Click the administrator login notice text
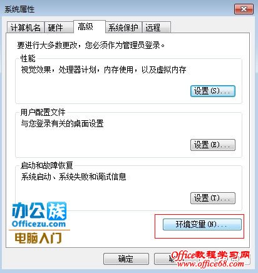Screen dimensions: 258x273 pos(91,45)
